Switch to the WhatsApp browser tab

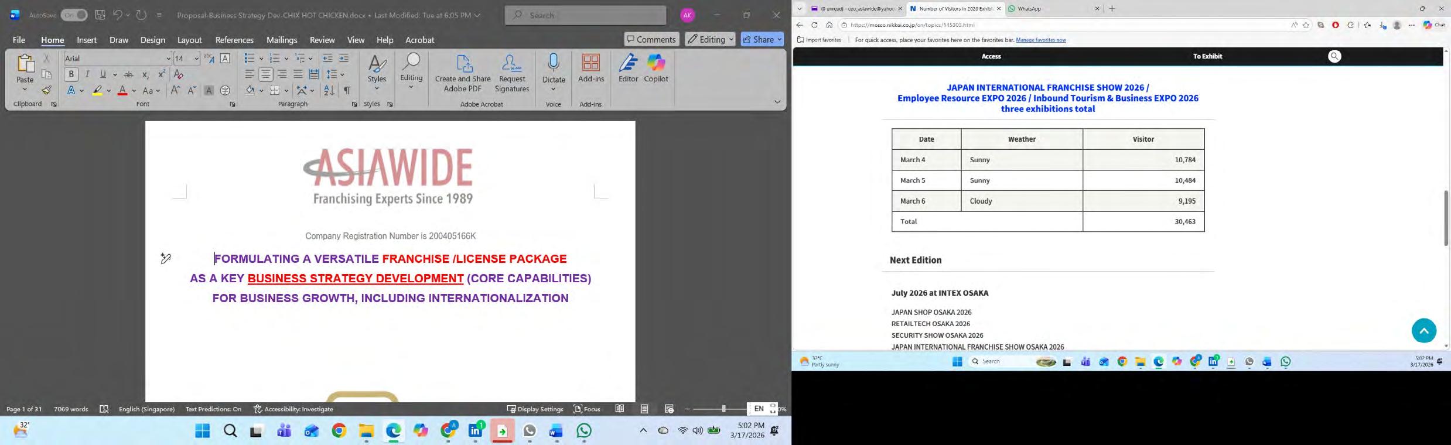(1052, 9)
